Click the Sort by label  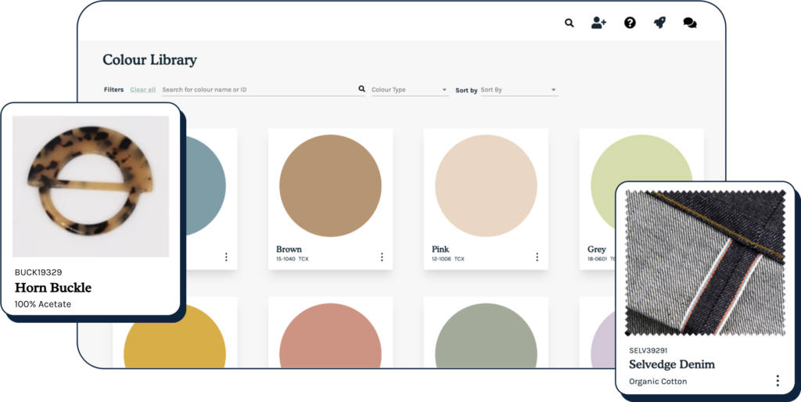[466, 91]
